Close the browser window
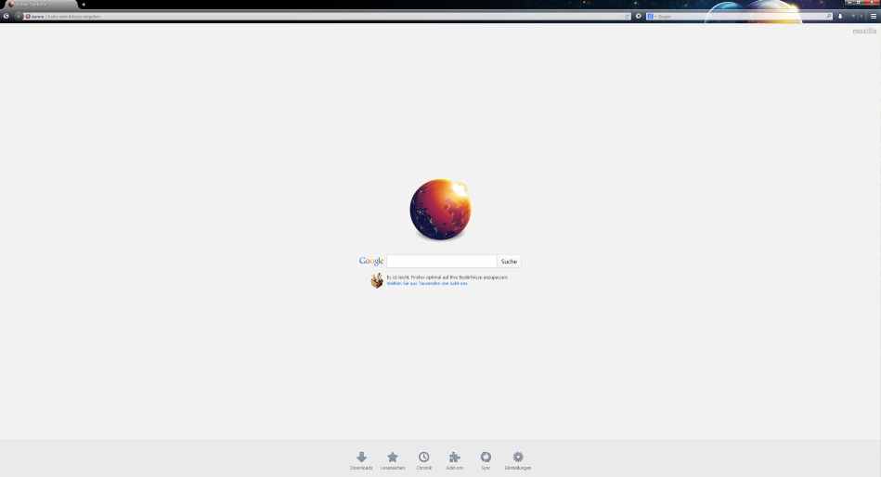Image resolution: width=881 pixels, height=477 pixels. click(x=872, y=2)
